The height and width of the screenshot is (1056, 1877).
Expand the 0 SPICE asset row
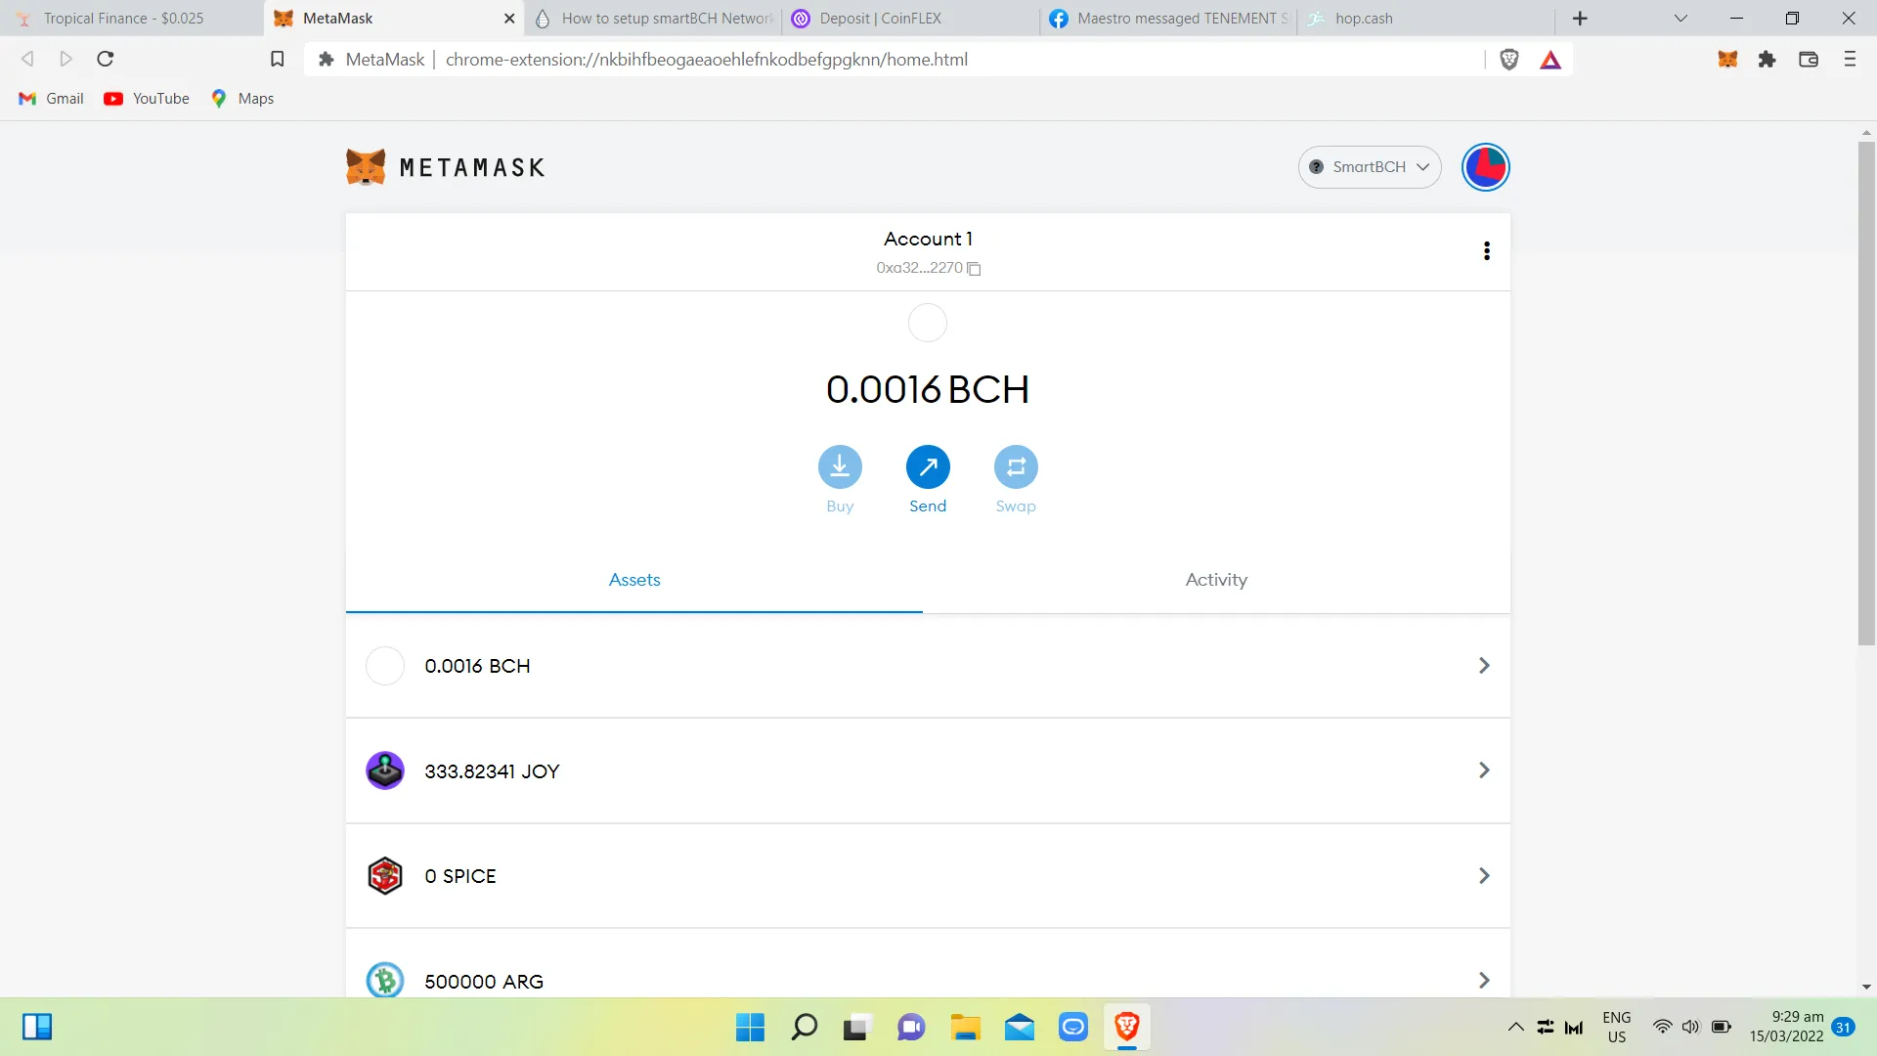click(x=928, y=876)
